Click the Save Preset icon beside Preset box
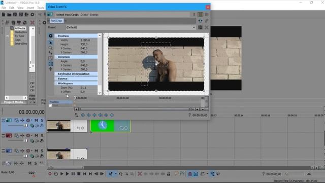This screenshot has width=325, height=183. 200,27
